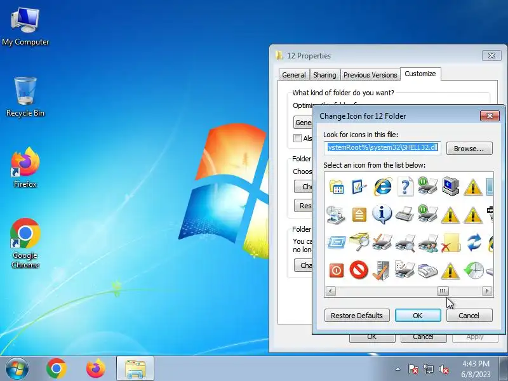This screenshot has width=508, height=381.
Task: Select the red power button icon
Action: (337, 271)
